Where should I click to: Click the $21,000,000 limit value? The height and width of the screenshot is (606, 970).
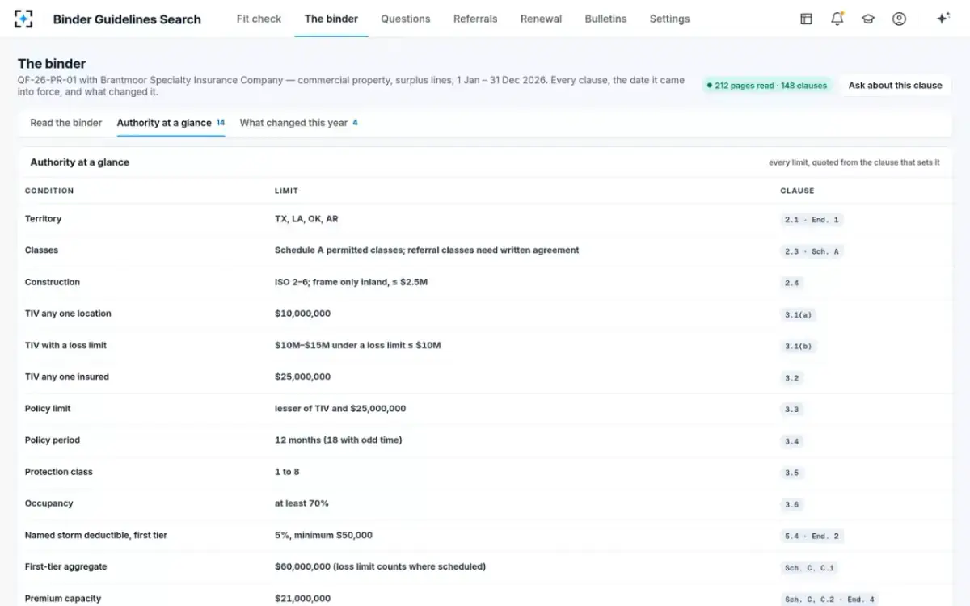pyautogui.click(x=302, y=599)
